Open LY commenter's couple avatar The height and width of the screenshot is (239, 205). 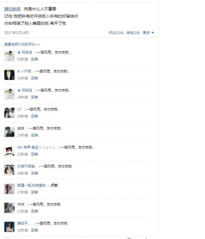pyautogui.click(x=9, y=113)
